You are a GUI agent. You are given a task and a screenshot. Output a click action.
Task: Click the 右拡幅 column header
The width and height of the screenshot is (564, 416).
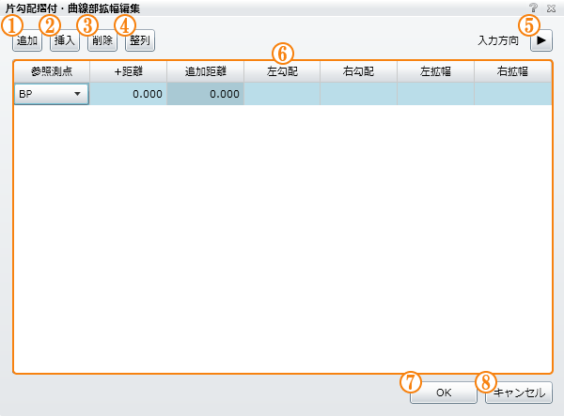click(513, 72)
